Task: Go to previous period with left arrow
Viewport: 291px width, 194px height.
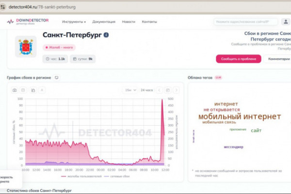Action: [159, 90]
